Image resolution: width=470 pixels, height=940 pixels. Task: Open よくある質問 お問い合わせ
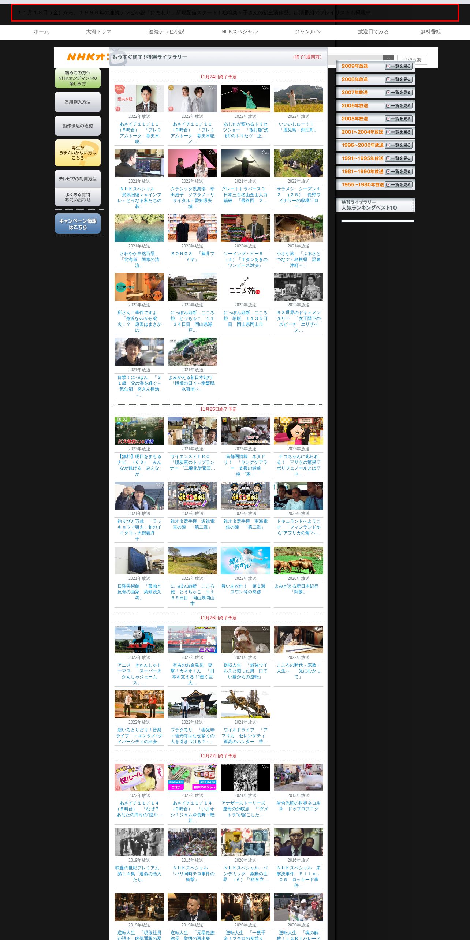(x=78, y=197)
